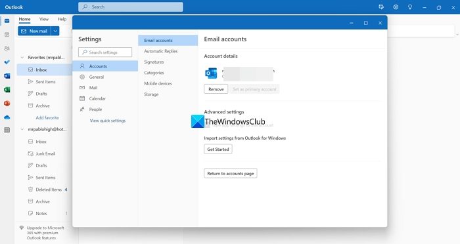Open Storage settings section

[168, 94]
